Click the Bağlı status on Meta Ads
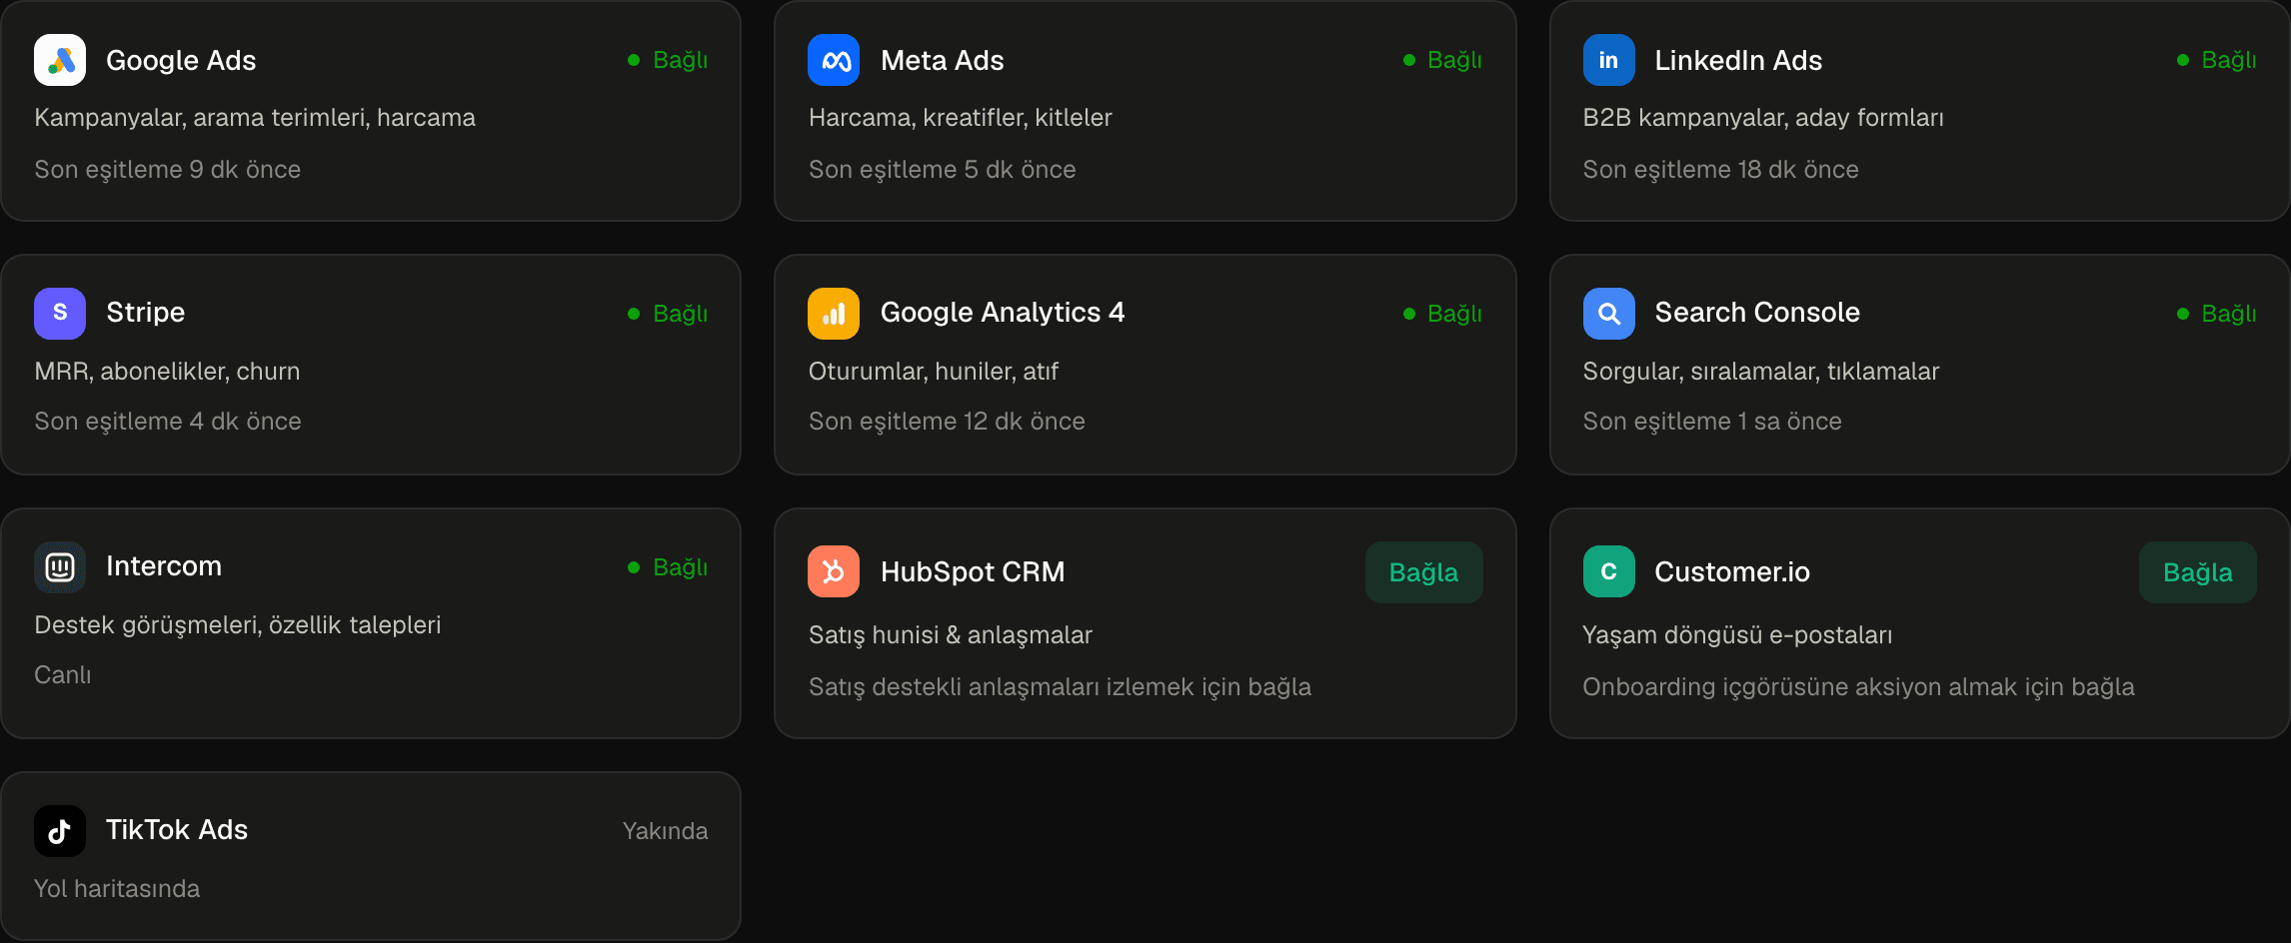 (x=1442, y=60)
